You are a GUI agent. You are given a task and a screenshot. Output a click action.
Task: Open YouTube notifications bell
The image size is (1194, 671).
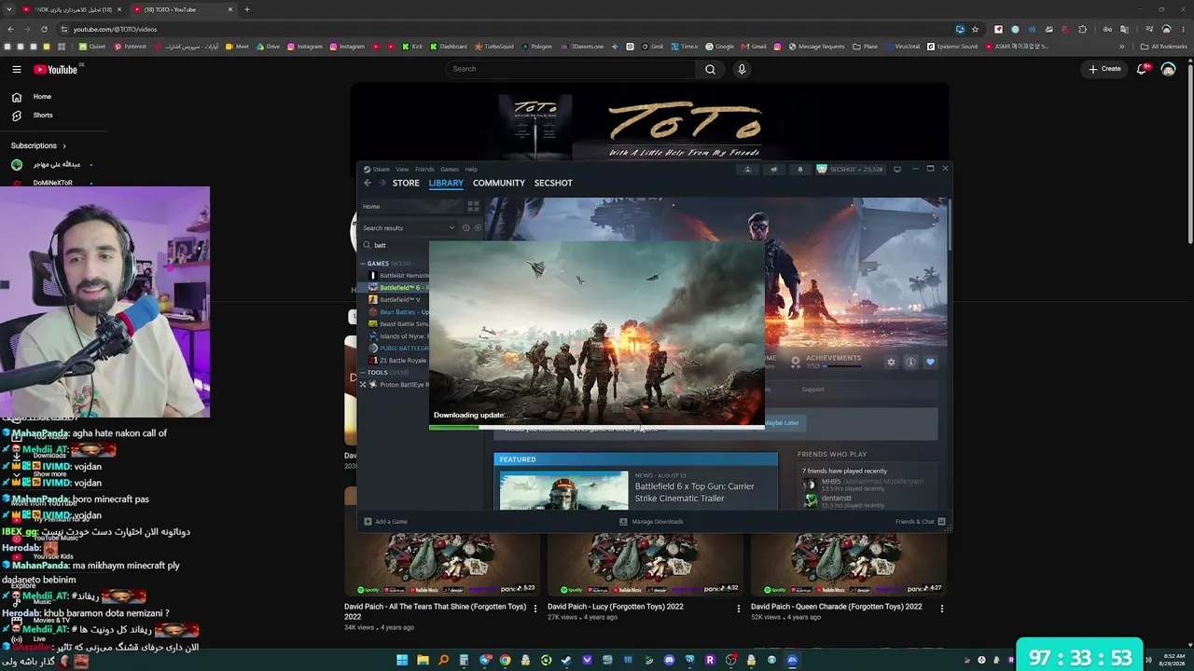pyautogui.click(x=1142, y=69)
